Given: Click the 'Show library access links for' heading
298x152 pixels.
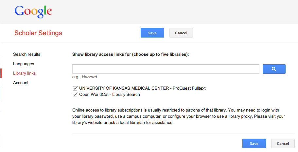Looking at the screenshot, I should [131, 54].
